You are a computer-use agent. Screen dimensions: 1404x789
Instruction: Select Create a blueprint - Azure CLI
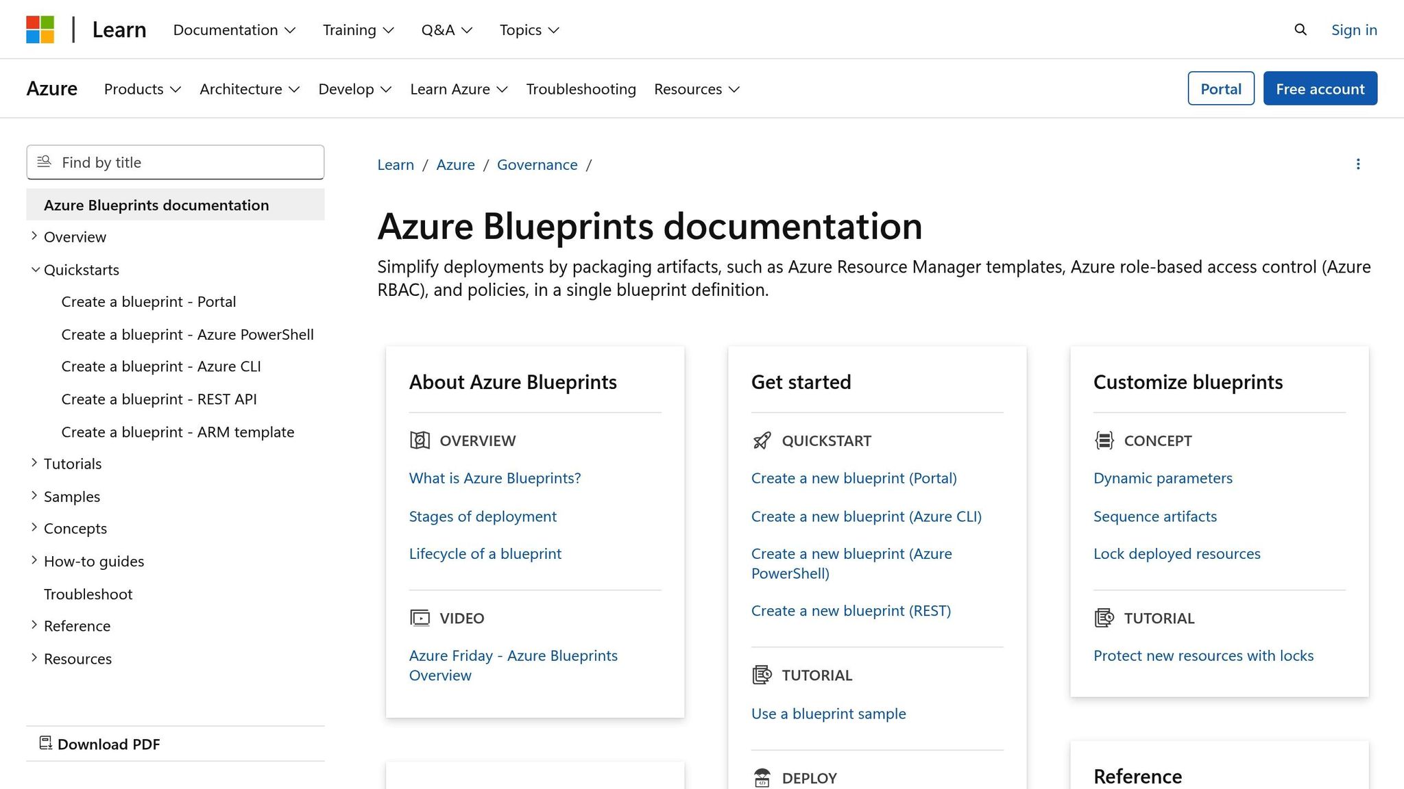[160, 366]
